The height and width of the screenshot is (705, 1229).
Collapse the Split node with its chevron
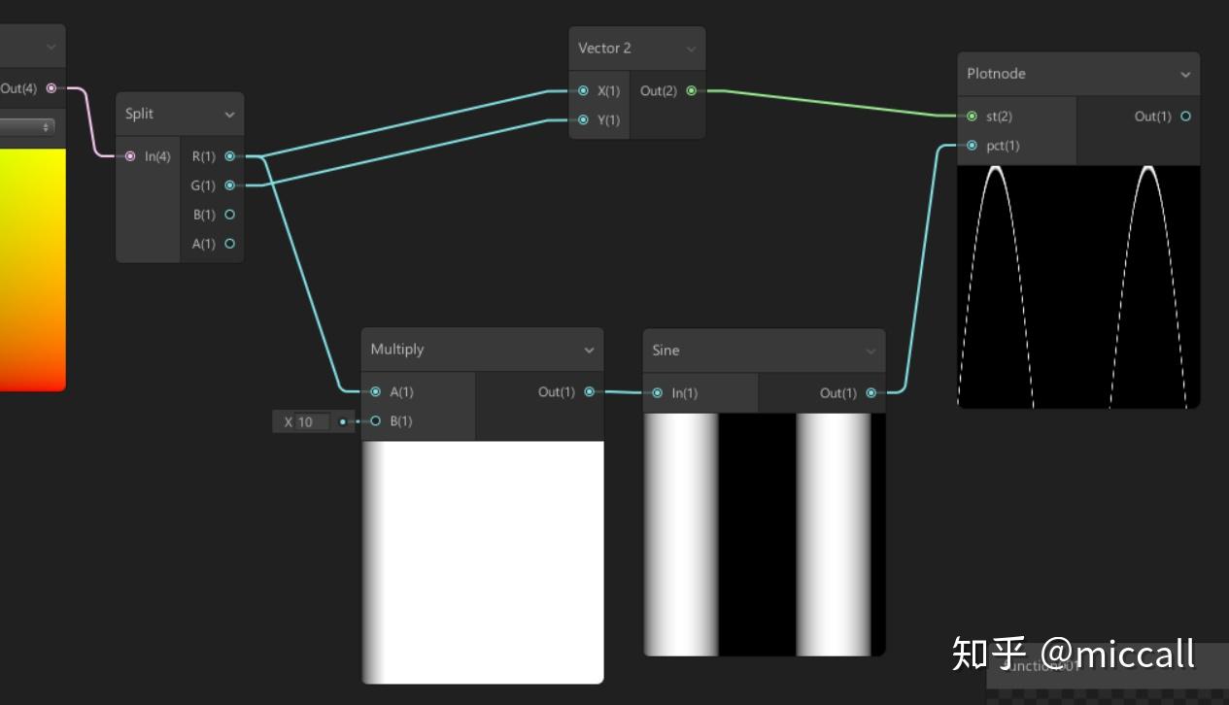point(230,114)
